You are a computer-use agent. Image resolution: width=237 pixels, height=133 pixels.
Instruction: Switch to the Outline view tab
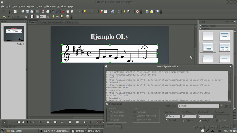click(42, 22)
